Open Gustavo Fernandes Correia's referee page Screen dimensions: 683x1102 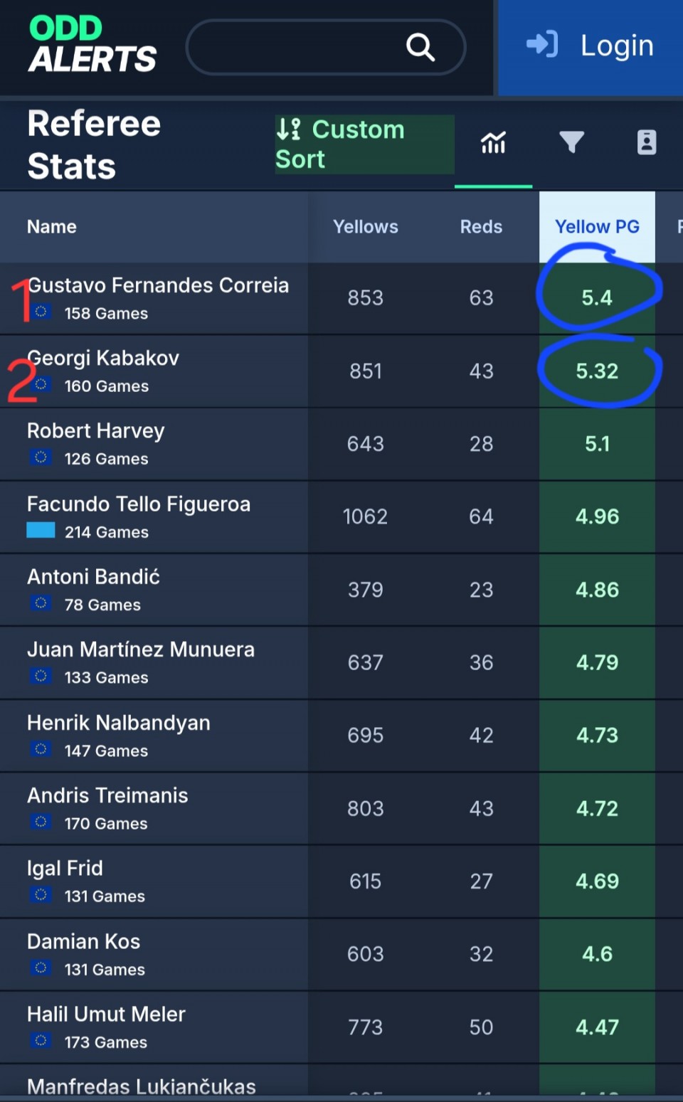tap(158, 285)
